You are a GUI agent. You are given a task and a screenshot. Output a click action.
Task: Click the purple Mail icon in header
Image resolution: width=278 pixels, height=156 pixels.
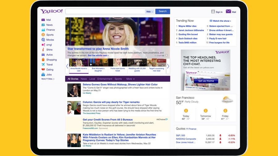pyautogui.click(x=228, y=11)
